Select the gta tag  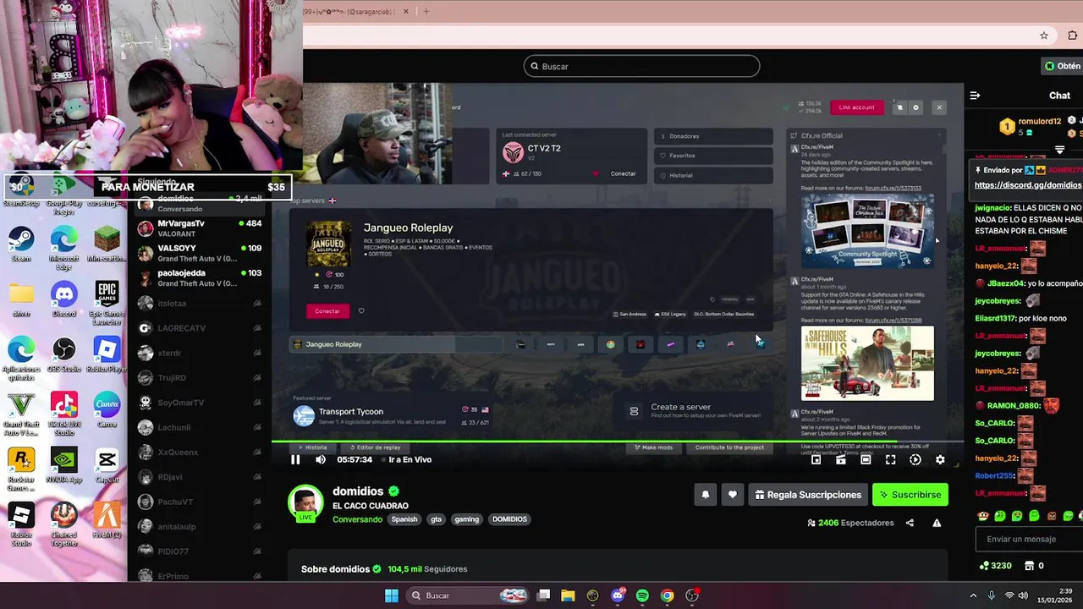click(437, 519)
